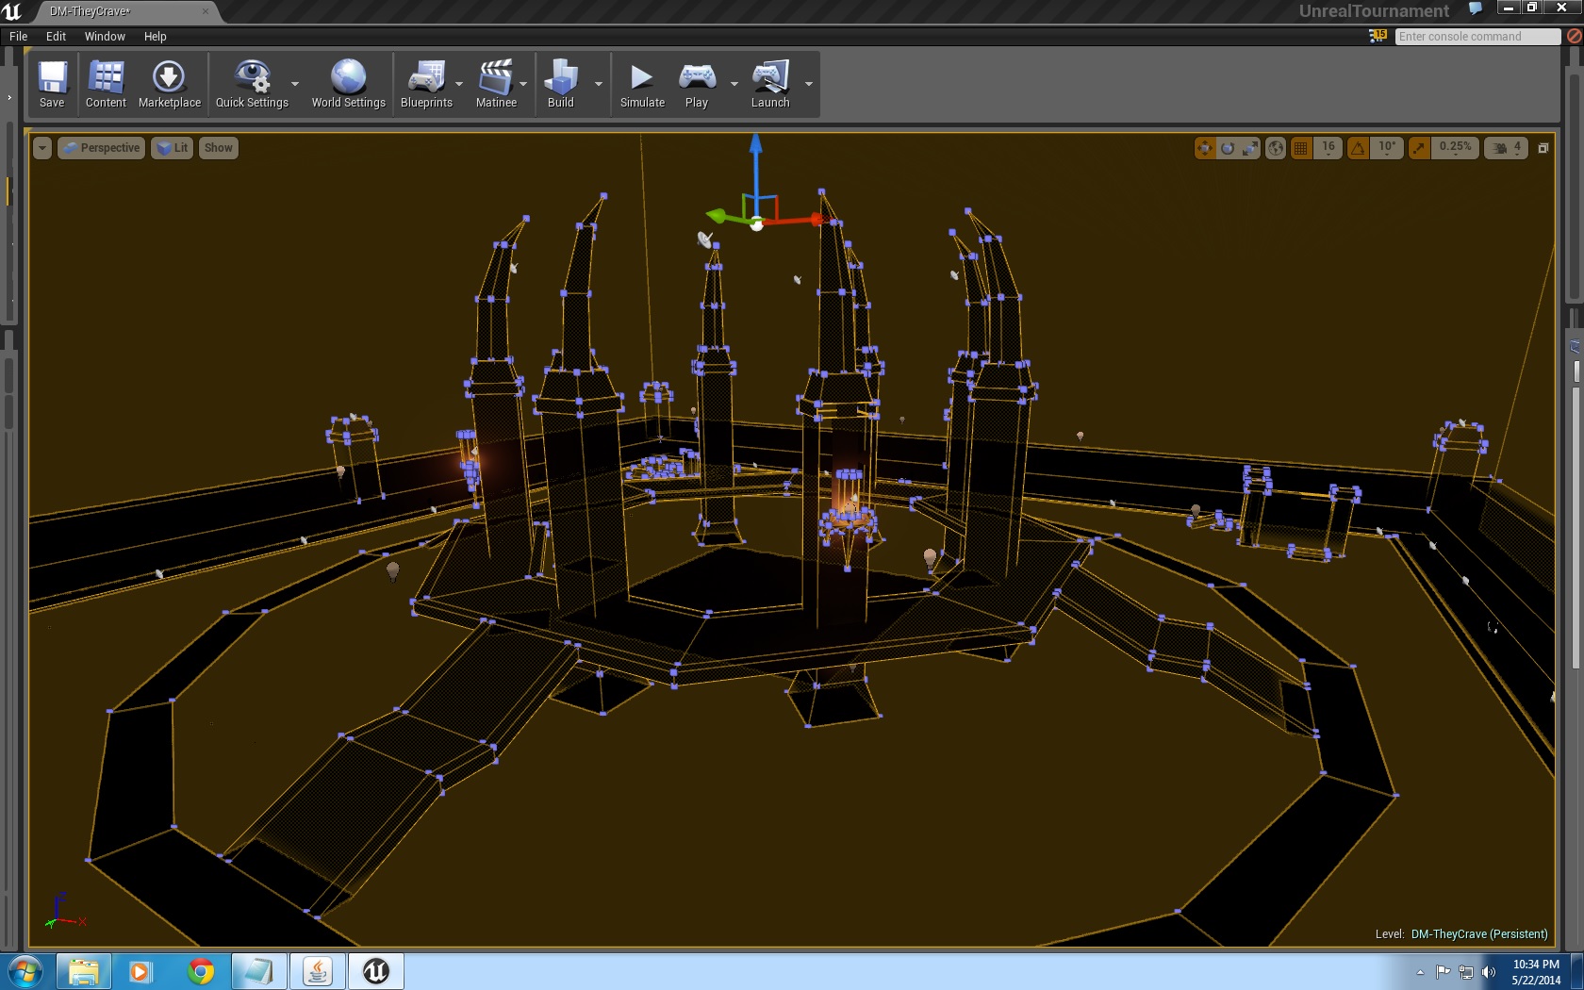Maximize or restore the viewport

(x=1543, y=148)
